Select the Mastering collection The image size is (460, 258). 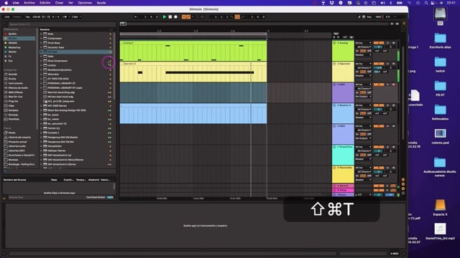pos(14,47)
